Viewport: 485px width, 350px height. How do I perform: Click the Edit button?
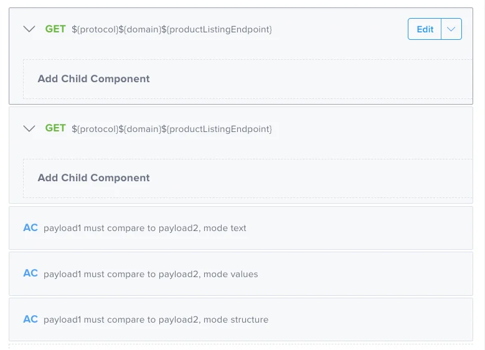(x=425, y=29)
